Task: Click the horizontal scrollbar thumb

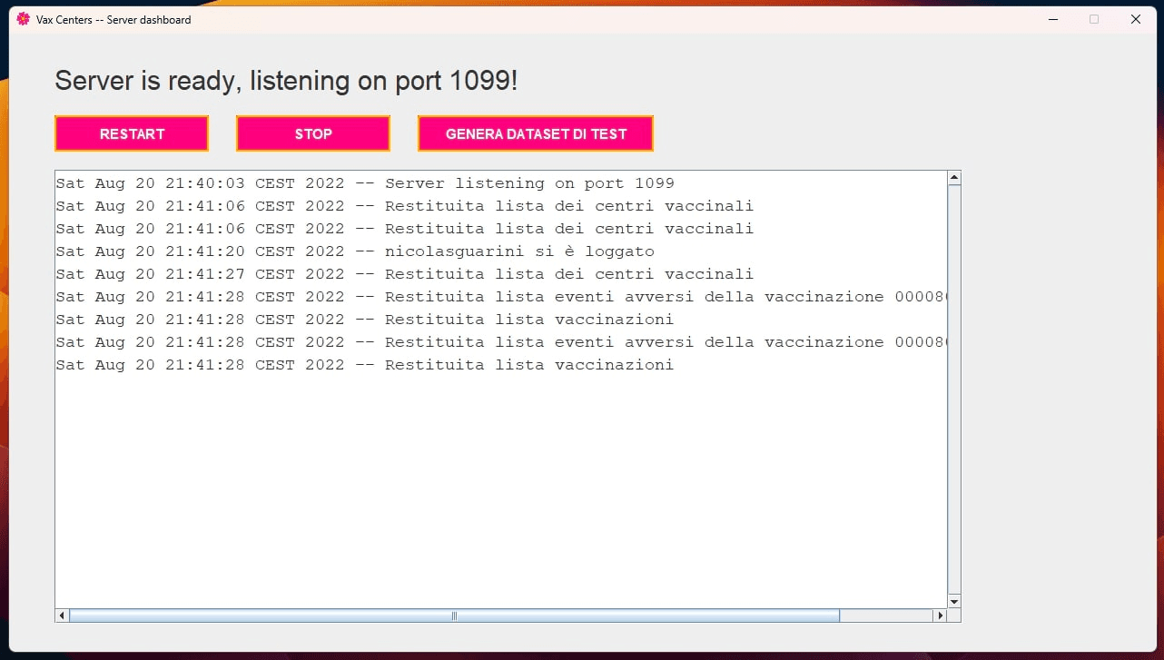Action: [455, 616]
